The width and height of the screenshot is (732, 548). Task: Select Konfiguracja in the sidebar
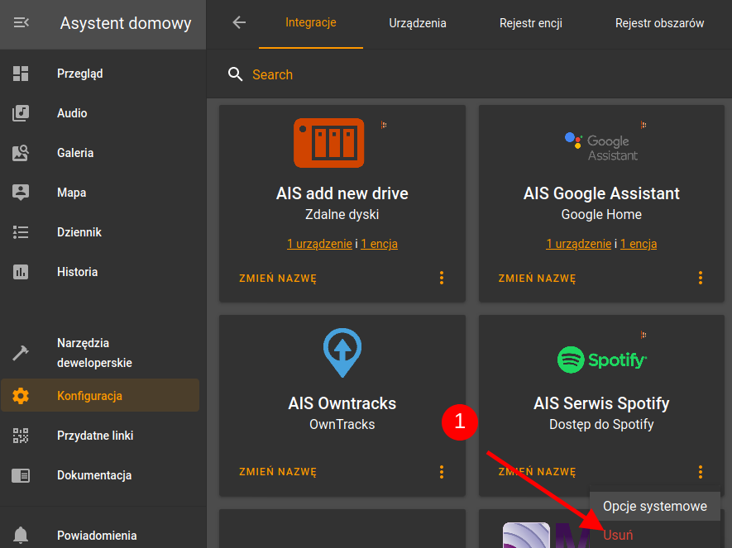point(100,395)
